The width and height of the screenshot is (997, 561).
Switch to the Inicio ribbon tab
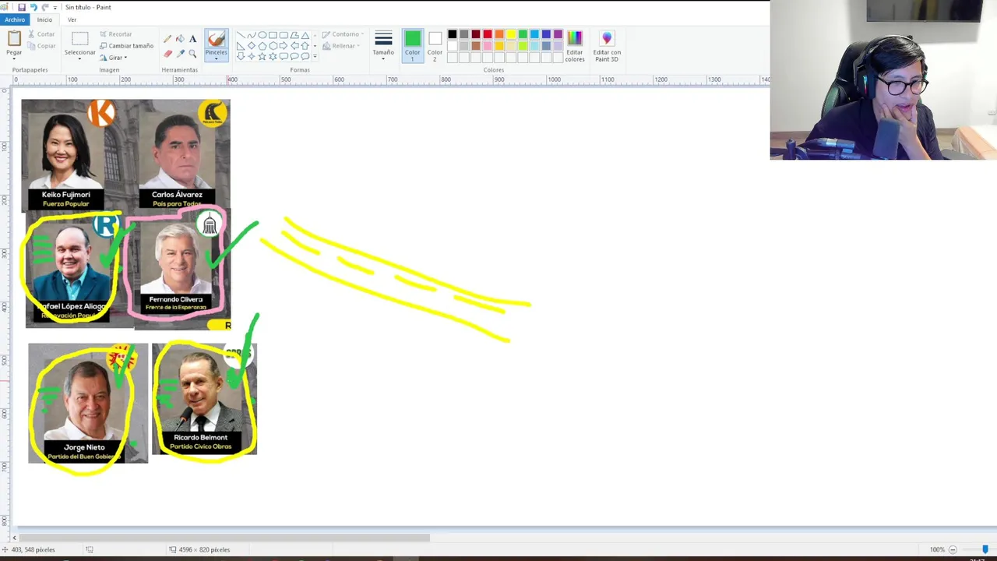point(44,19)
